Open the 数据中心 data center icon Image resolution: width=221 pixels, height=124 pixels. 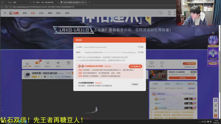48,64
